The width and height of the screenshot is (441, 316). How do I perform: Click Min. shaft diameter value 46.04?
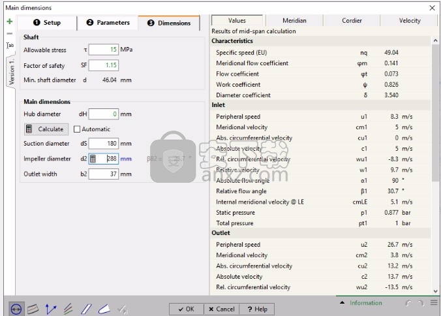[110, 80]
